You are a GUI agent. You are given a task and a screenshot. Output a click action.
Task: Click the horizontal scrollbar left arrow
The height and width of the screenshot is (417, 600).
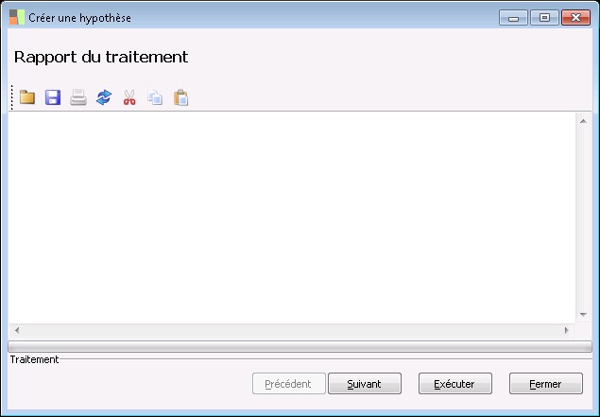(17, 330)
